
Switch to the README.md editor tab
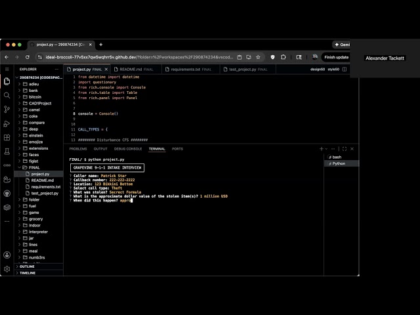tap(136, 69)
